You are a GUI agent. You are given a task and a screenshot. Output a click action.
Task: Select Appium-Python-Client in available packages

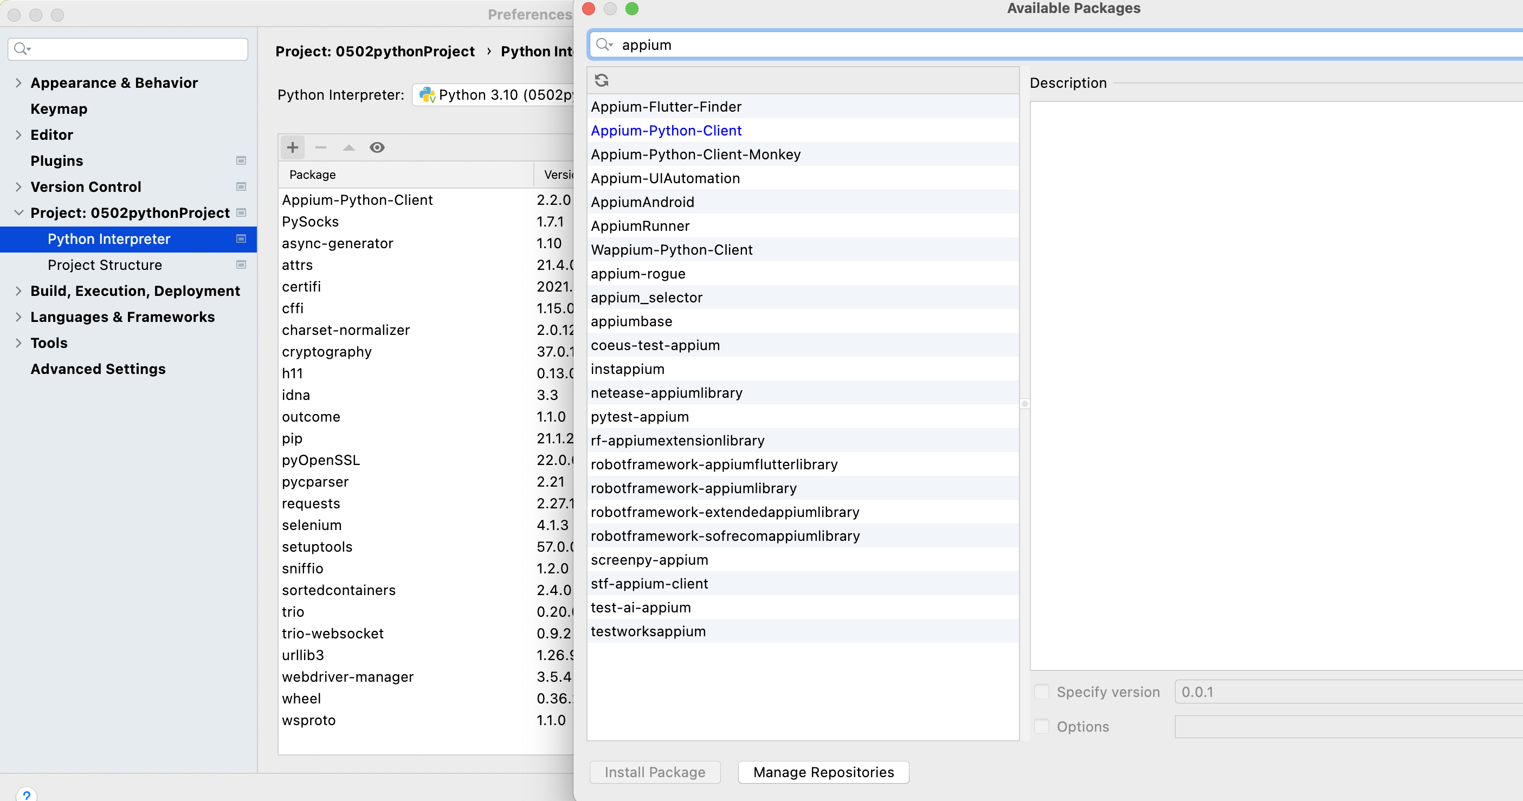pyautogui.click(x=803, y=131)
